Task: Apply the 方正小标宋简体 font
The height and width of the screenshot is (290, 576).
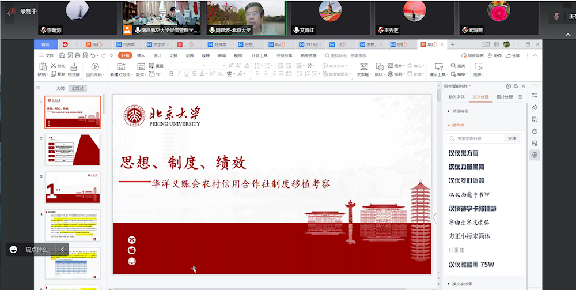Action: 469,236
